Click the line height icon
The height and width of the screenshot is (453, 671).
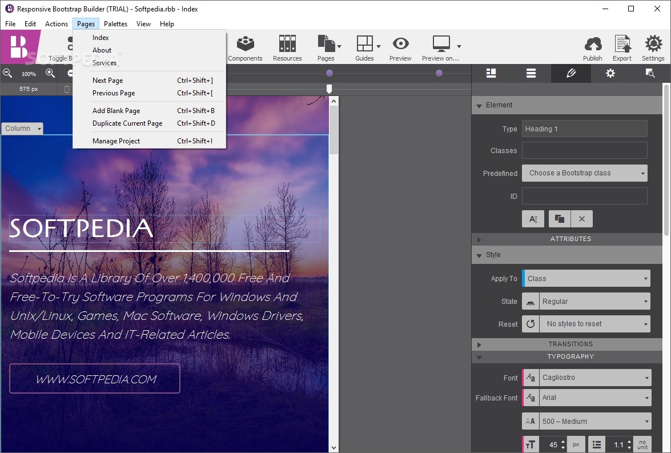coord(597,445)
